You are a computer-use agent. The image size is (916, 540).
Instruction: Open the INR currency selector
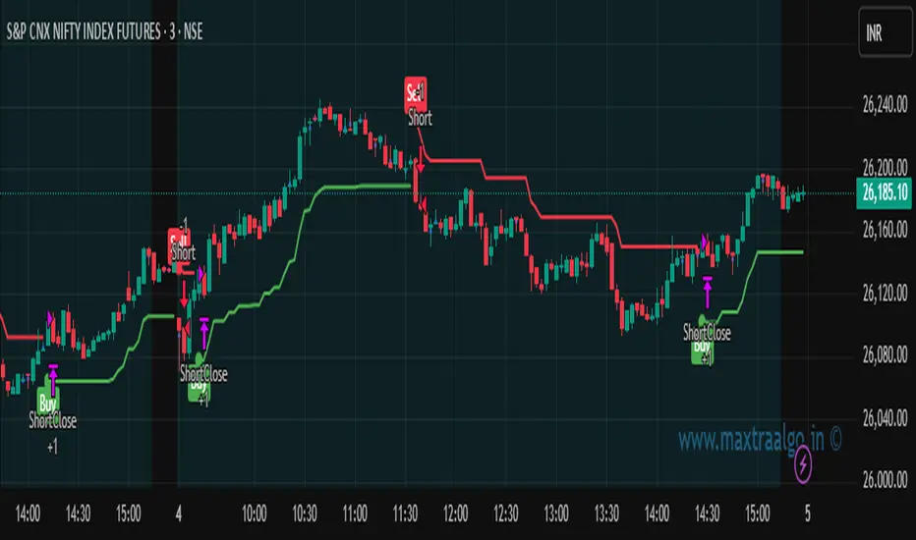[885, 33]
